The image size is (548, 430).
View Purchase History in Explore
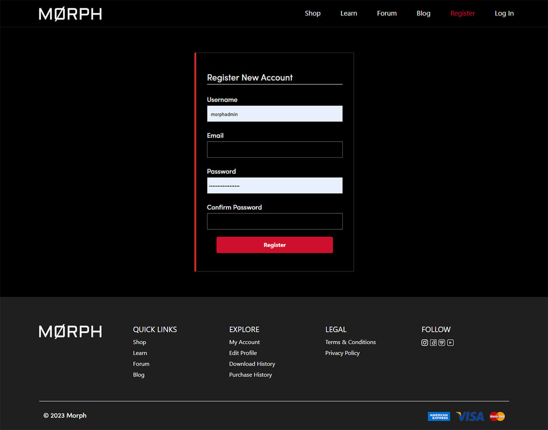[250, 375]
